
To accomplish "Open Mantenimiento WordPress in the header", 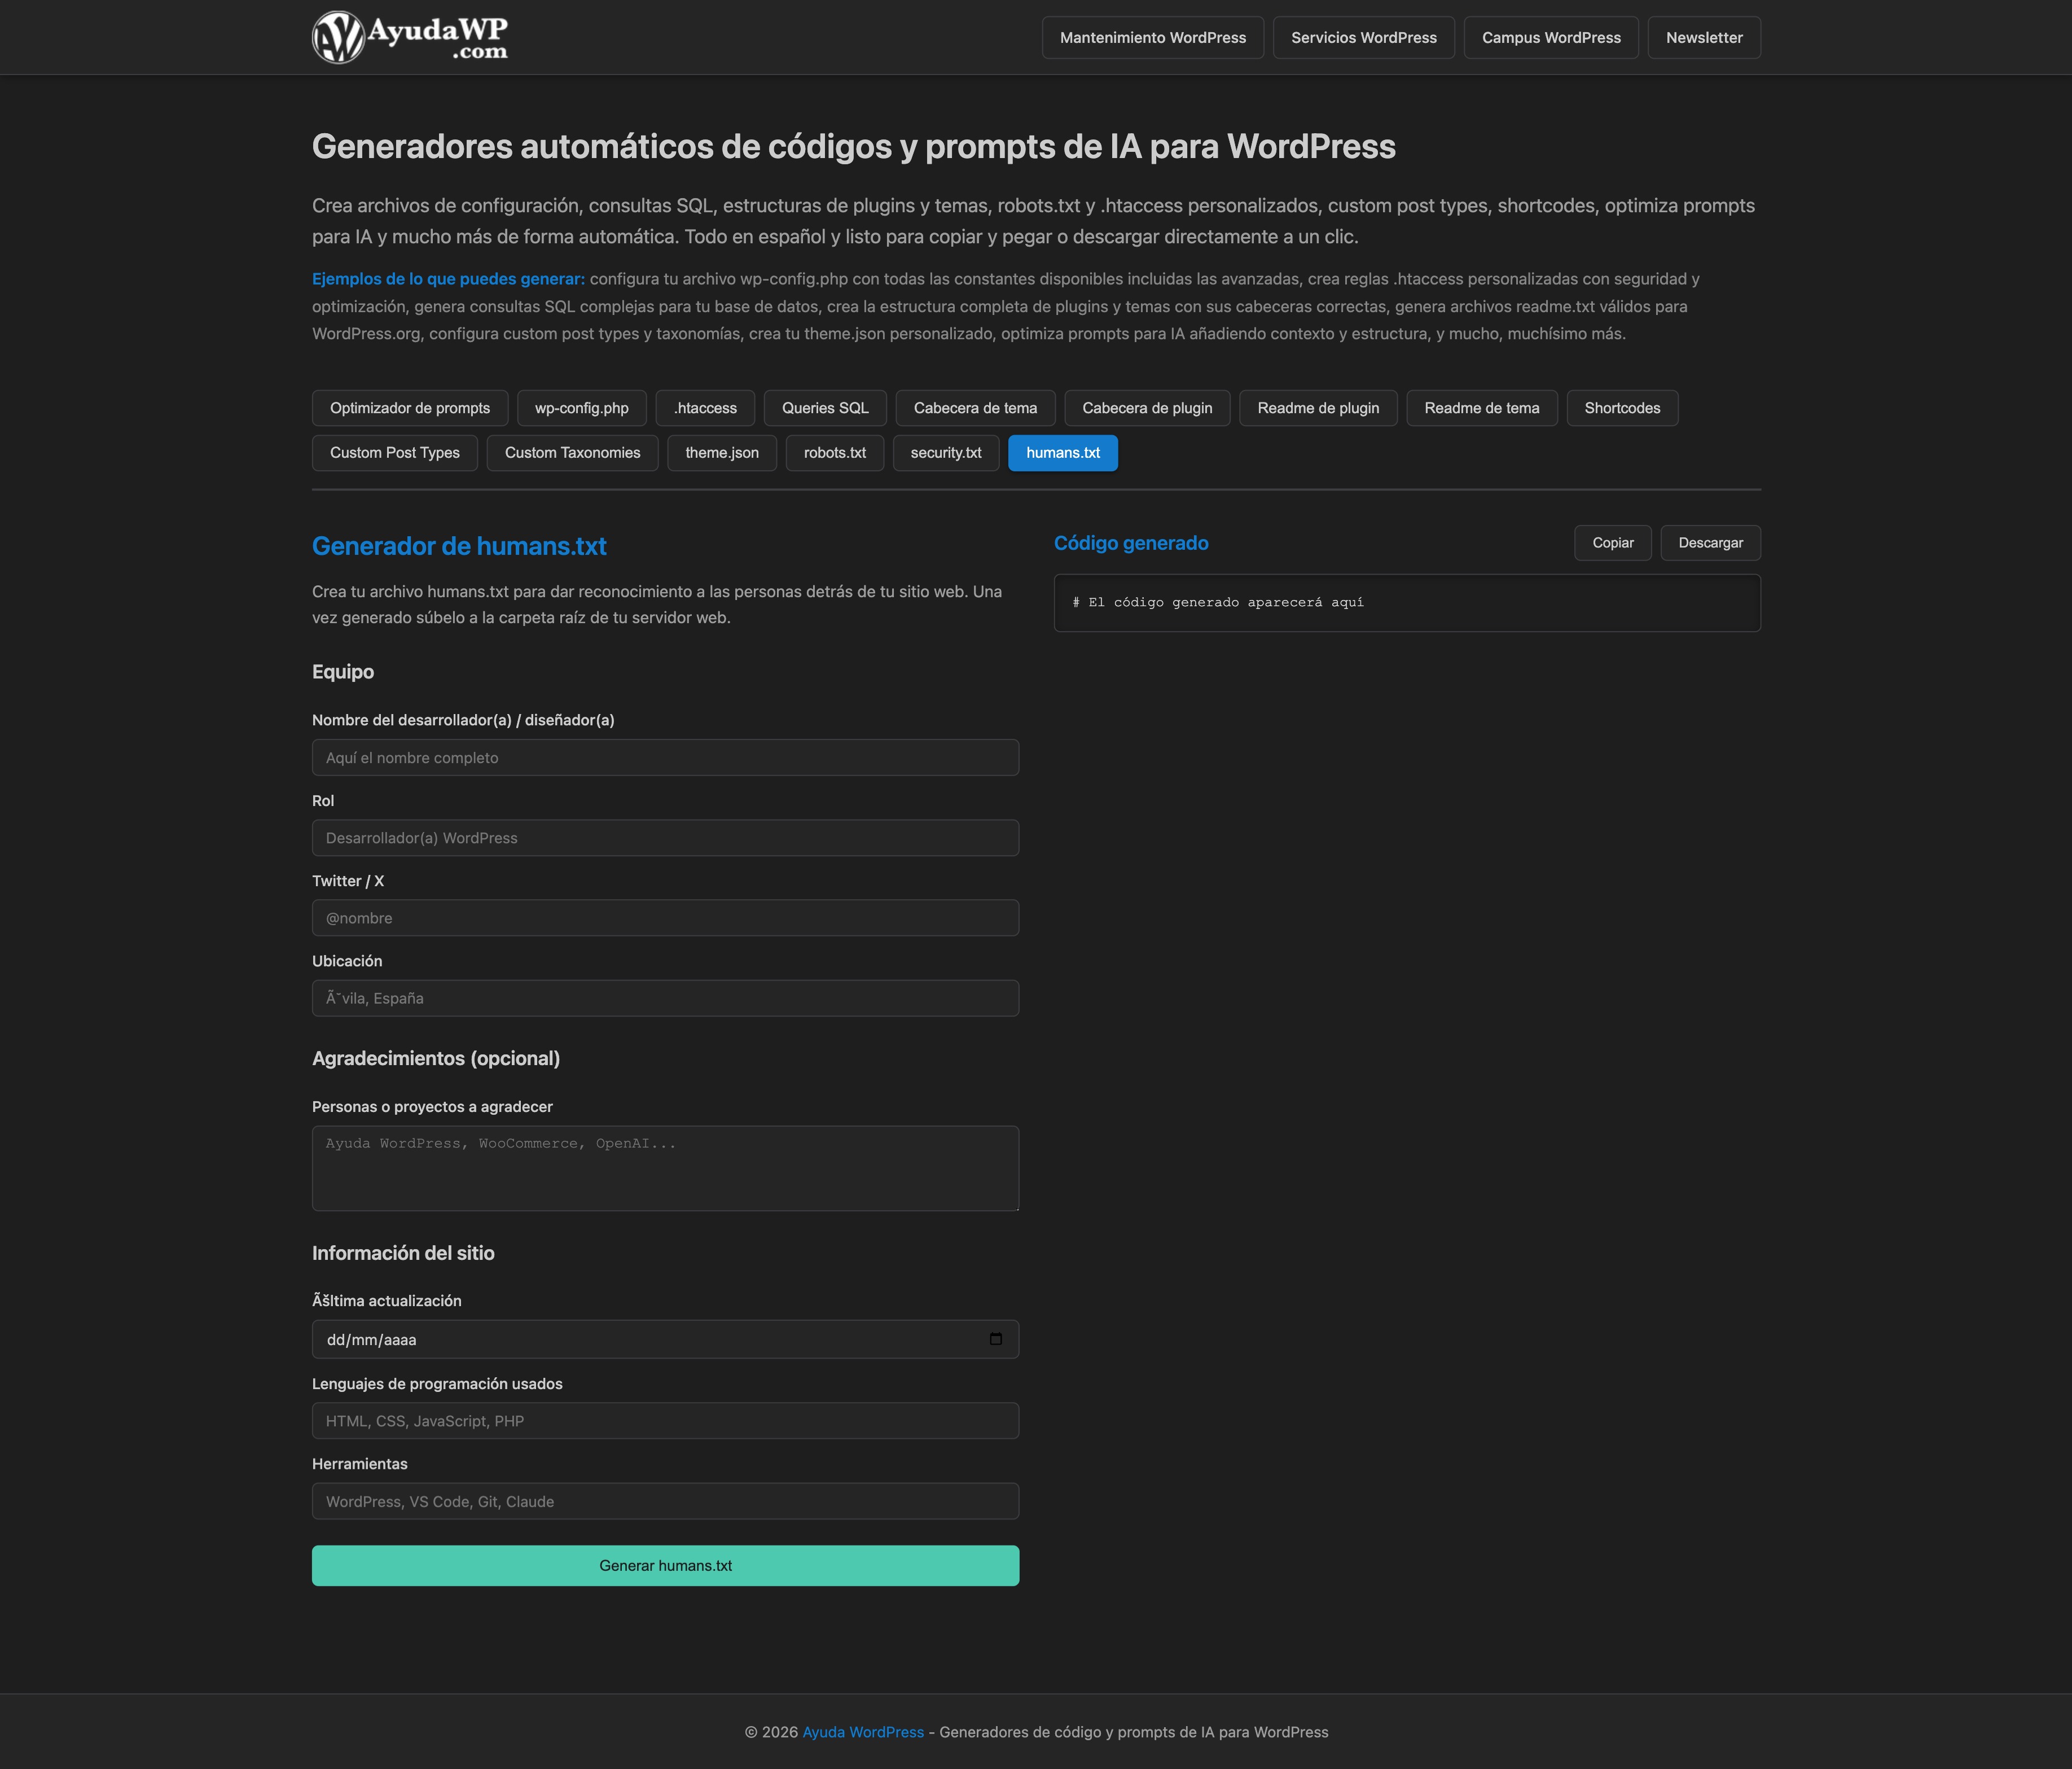I will coord(1152,37).
